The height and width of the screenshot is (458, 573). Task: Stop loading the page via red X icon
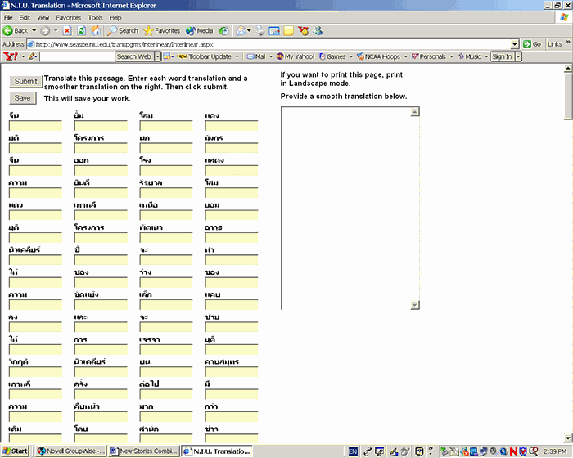point(67,31)
